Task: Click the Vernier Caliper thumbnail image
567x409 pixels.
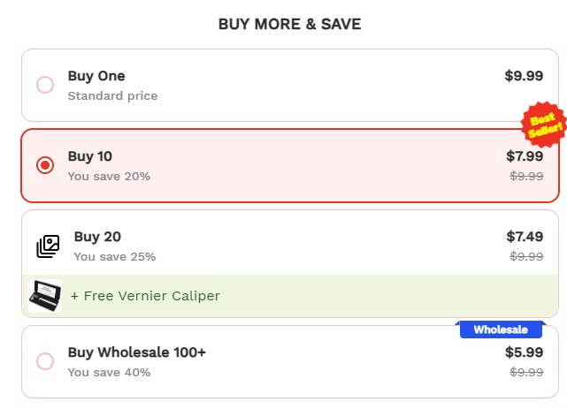Action: (x=44, y=296)
